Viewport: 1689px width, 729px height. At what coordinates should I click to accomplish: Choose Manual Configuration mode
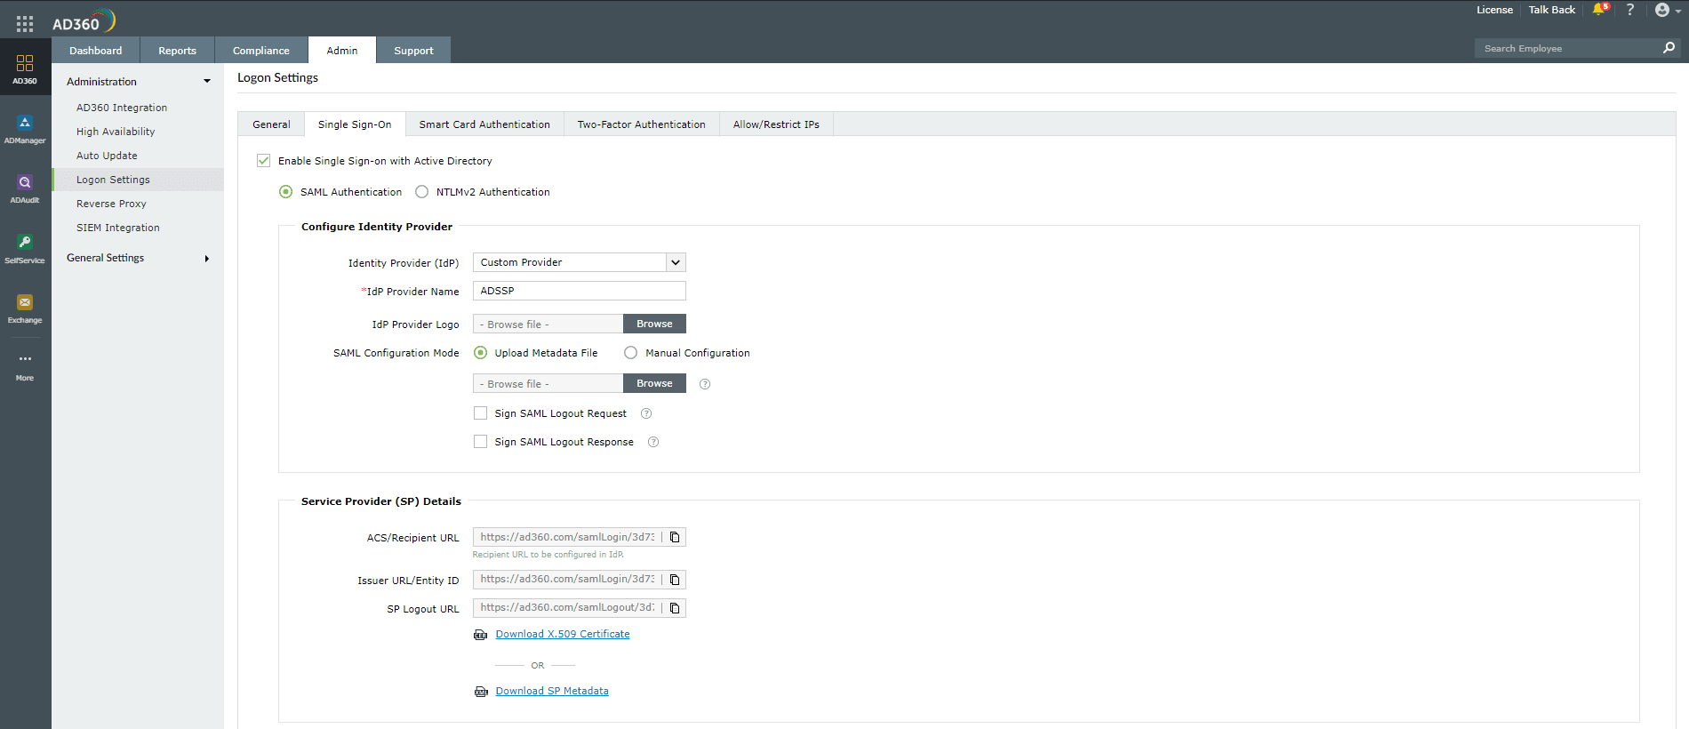[x=630, y=353]
